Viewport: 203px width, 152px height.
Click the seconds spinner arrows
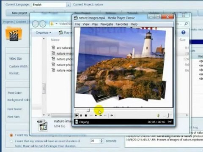click(101, 141)
